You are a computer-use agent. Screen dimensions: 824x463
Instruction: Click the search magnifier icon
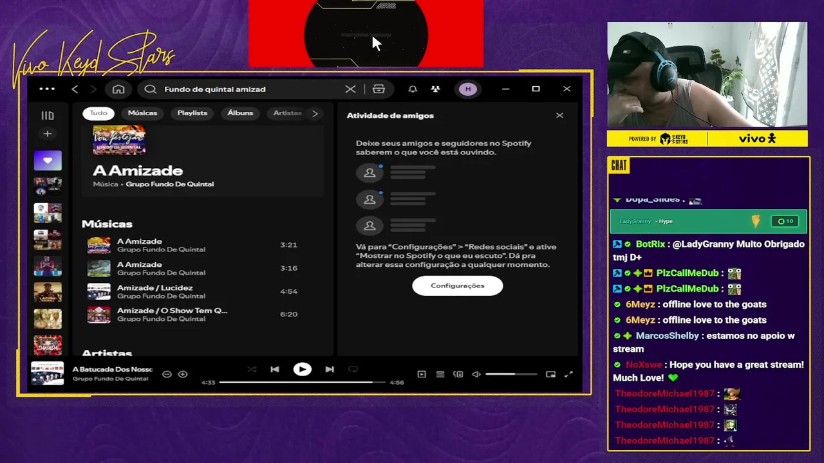[151, 89]
